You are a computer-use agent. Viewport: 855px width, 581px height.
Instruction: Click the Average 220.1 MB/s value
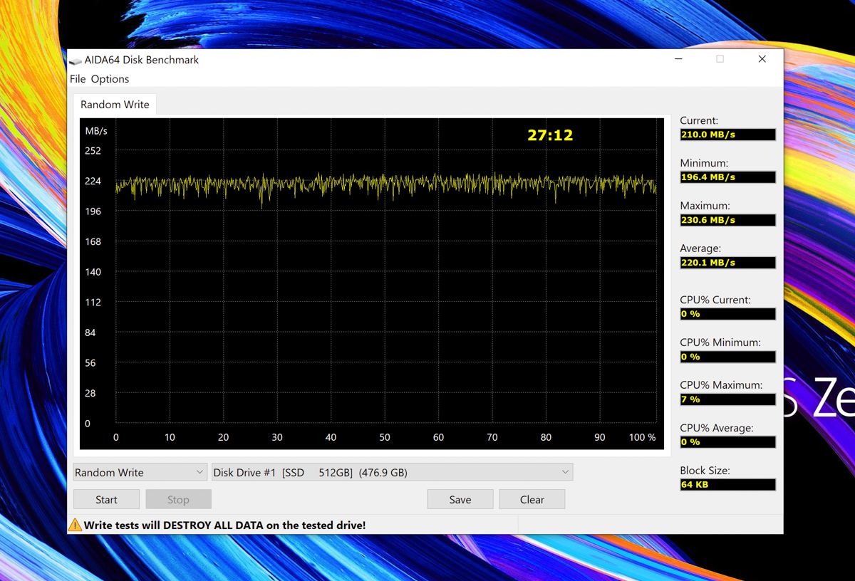point(727,263)
